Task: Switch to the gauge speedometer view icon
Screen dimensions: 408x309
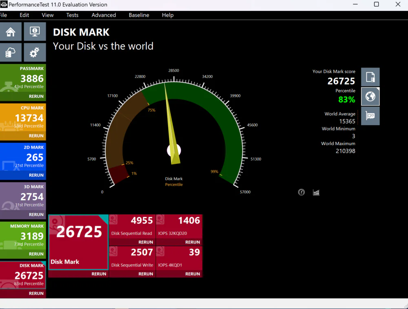Action: pos(302,192)
